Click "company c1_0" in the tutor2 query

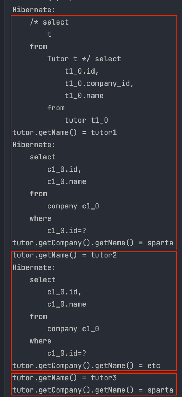pyautogui.click(x=73, y=328)
